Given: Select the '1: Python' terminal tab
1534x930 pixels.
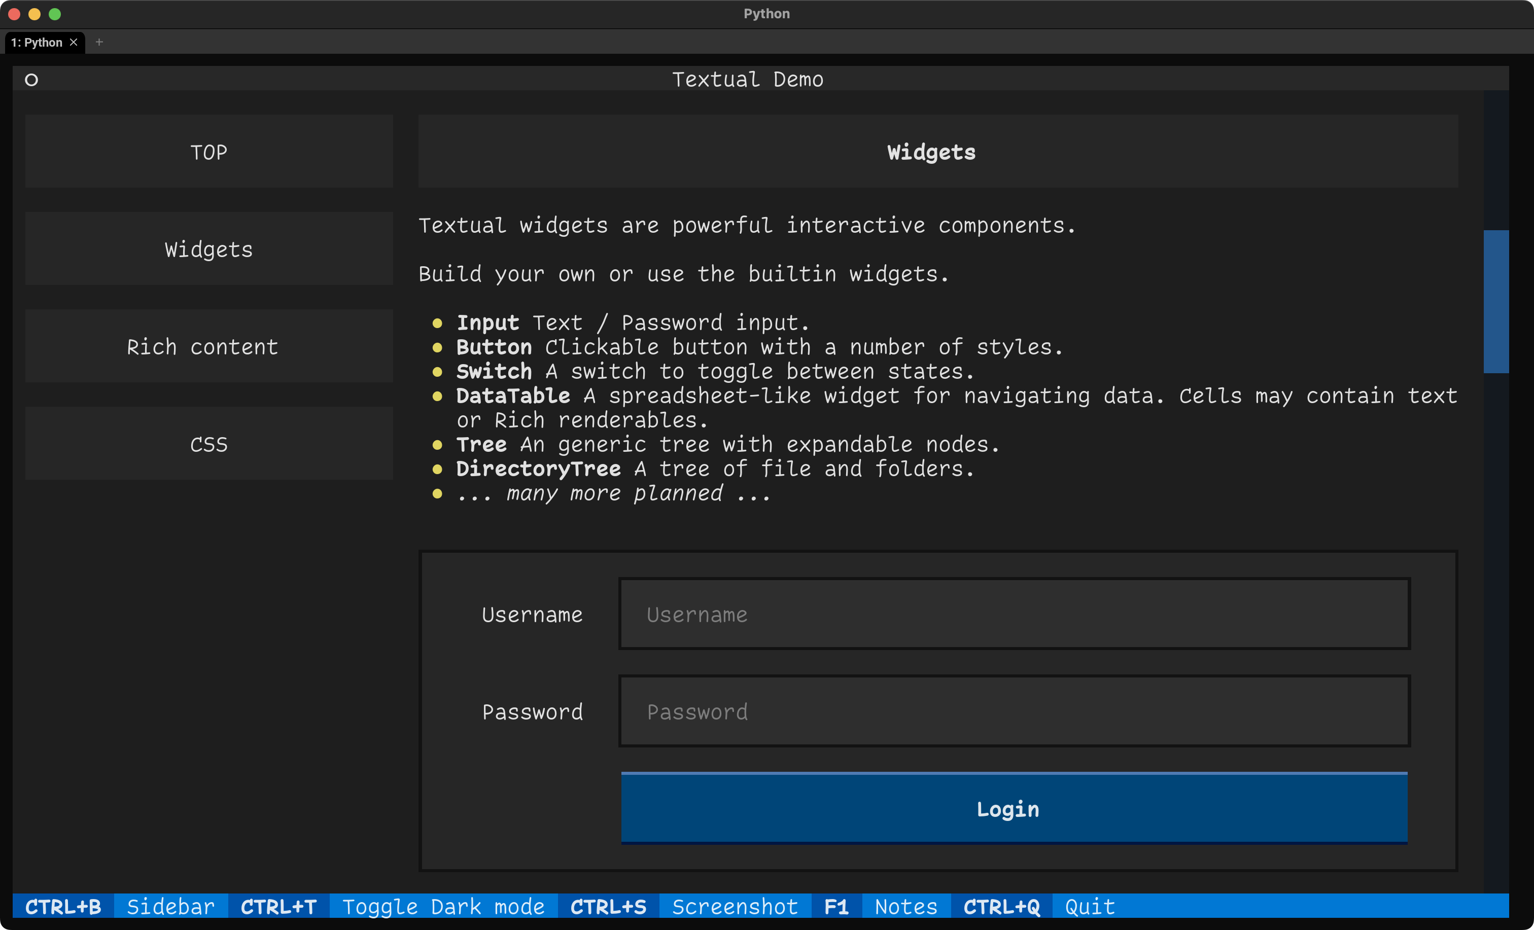Looking at the screenshot, I should click(38, 42).
